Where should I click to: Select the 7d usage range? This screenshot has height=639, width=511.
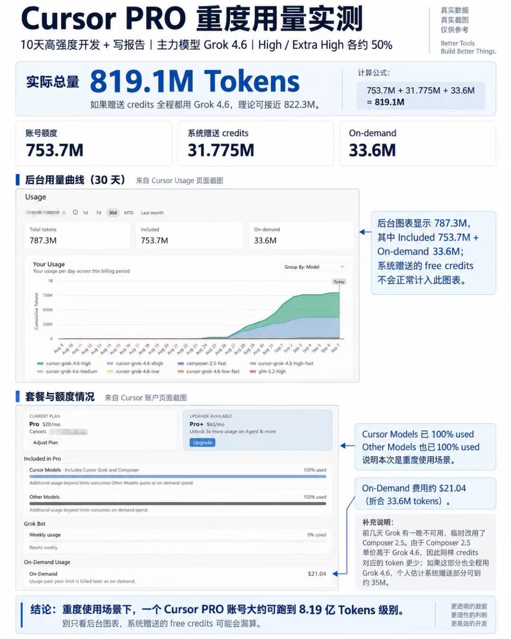coord(98,213)
